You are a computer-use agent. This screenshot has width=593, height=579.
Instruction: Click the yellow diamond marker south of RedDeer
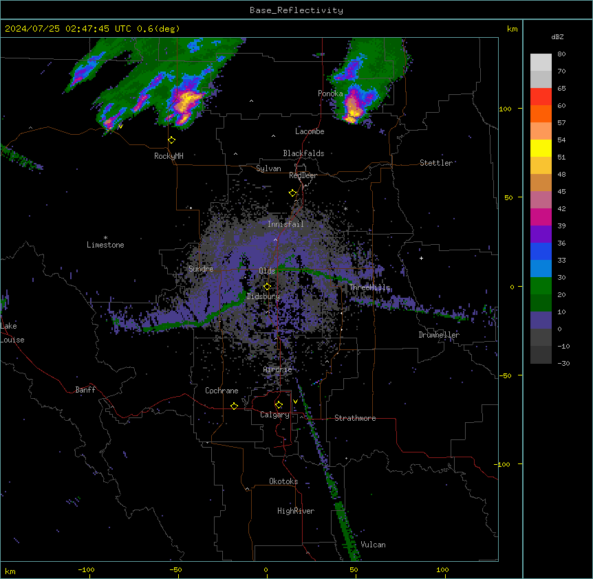(292, 193)
